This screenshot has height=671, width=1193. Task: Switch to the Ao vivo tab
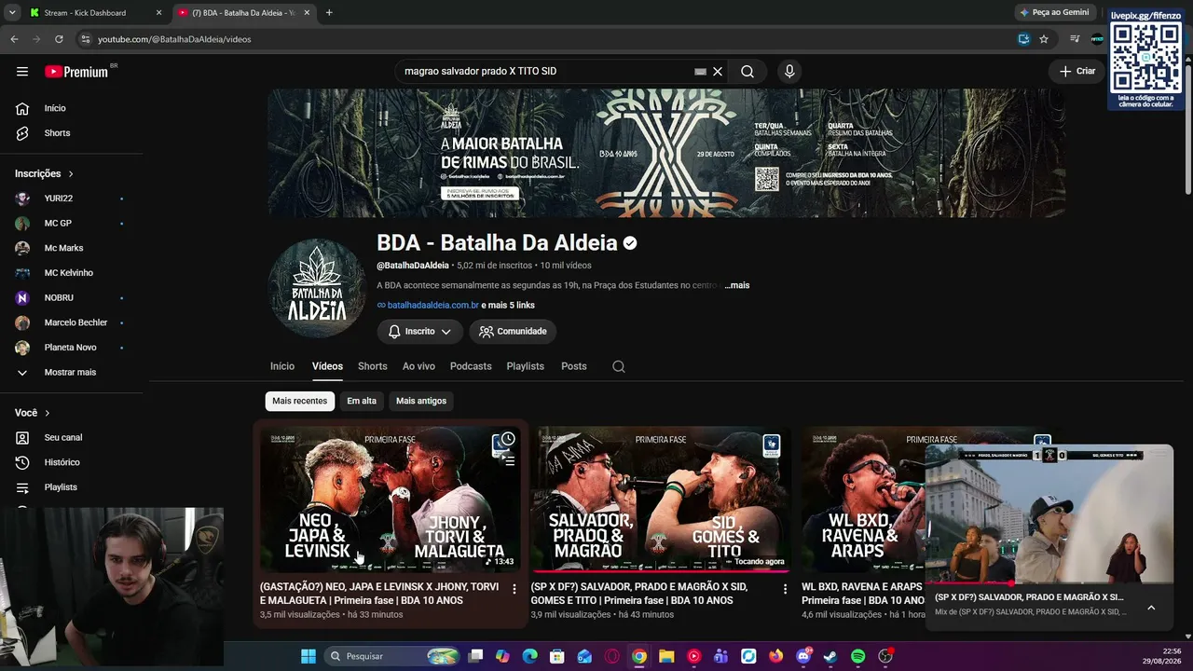[418, 366]
